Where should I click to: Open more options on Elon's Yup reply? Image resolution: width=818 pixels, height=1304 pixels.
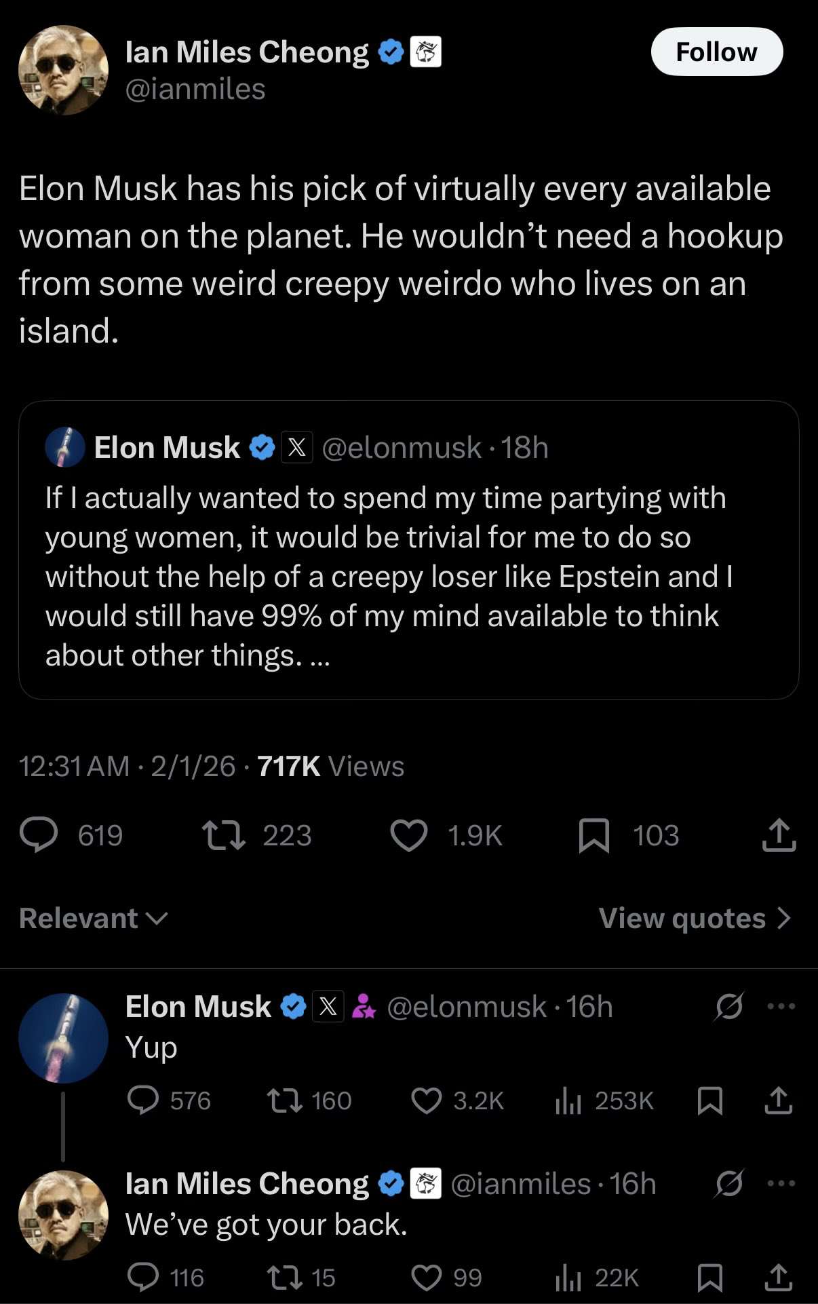click(781, 1006)
